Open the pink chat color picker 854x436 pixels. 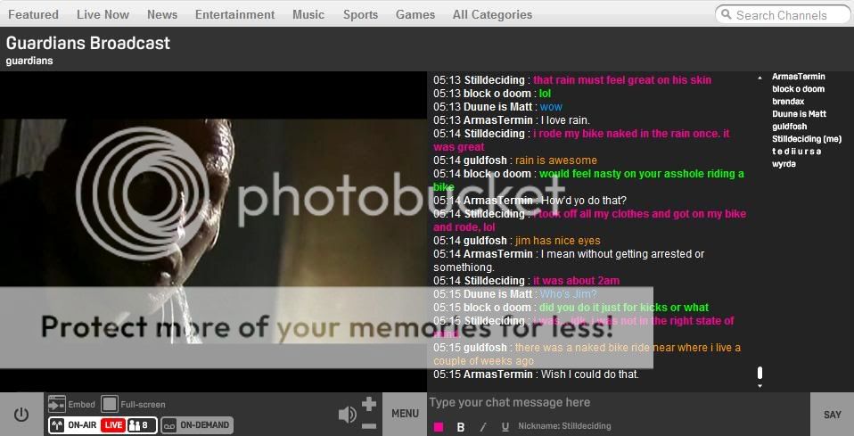(x=439, y=427)
